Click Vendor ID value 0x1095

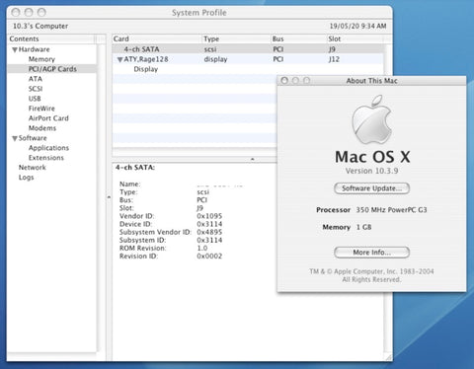click(x=209, y=216)
